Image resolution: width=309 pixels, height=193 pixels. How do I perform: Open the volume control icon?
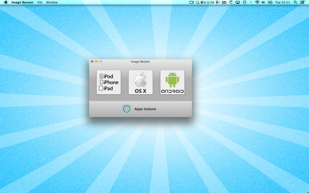click(263, 2)
